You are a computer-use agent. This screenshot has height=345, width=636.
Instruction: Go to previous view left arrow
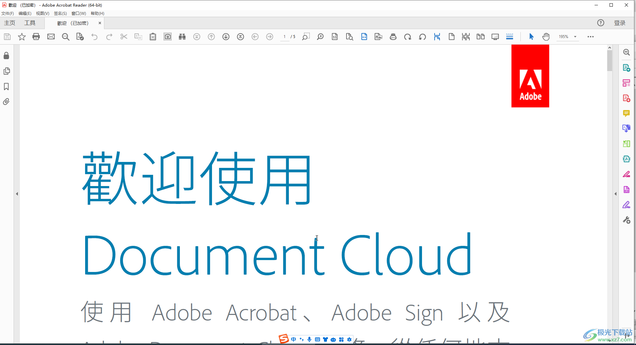[255, 37]
